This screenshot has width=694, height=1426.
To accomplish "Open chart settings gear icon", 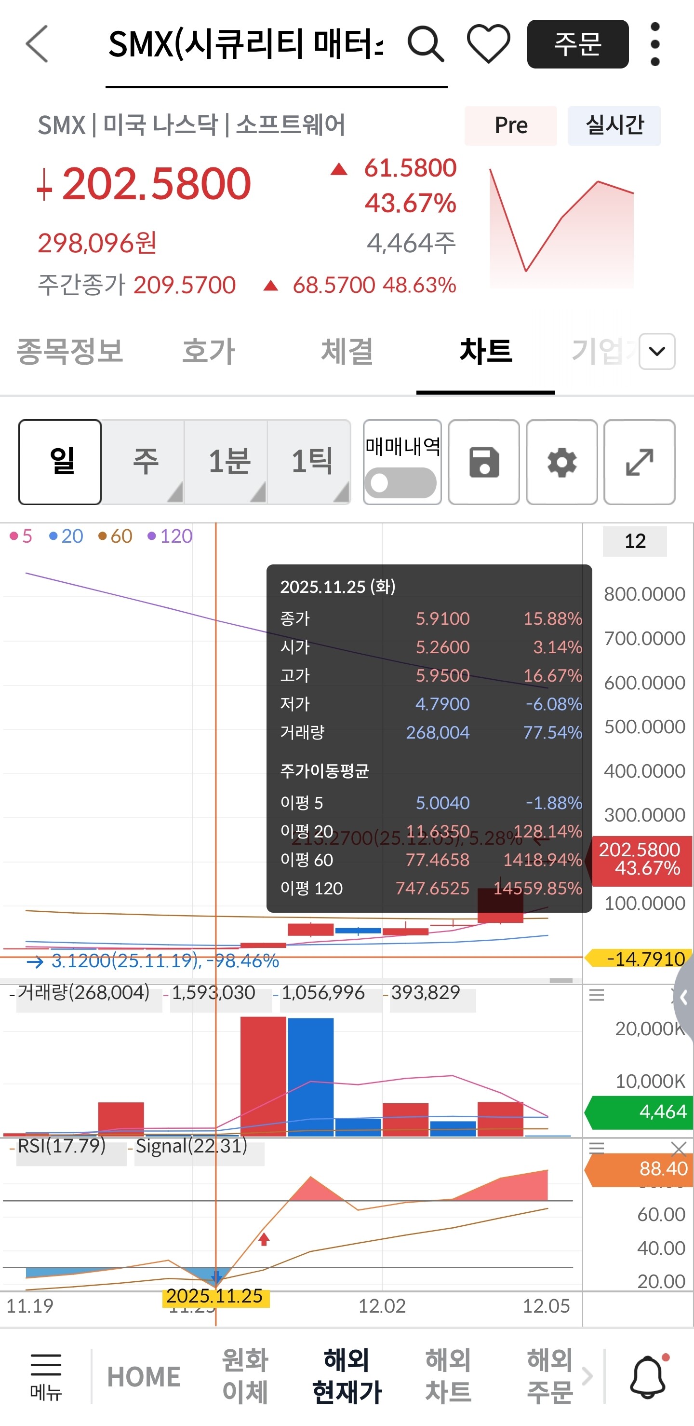I will click(x=562, y=462).
